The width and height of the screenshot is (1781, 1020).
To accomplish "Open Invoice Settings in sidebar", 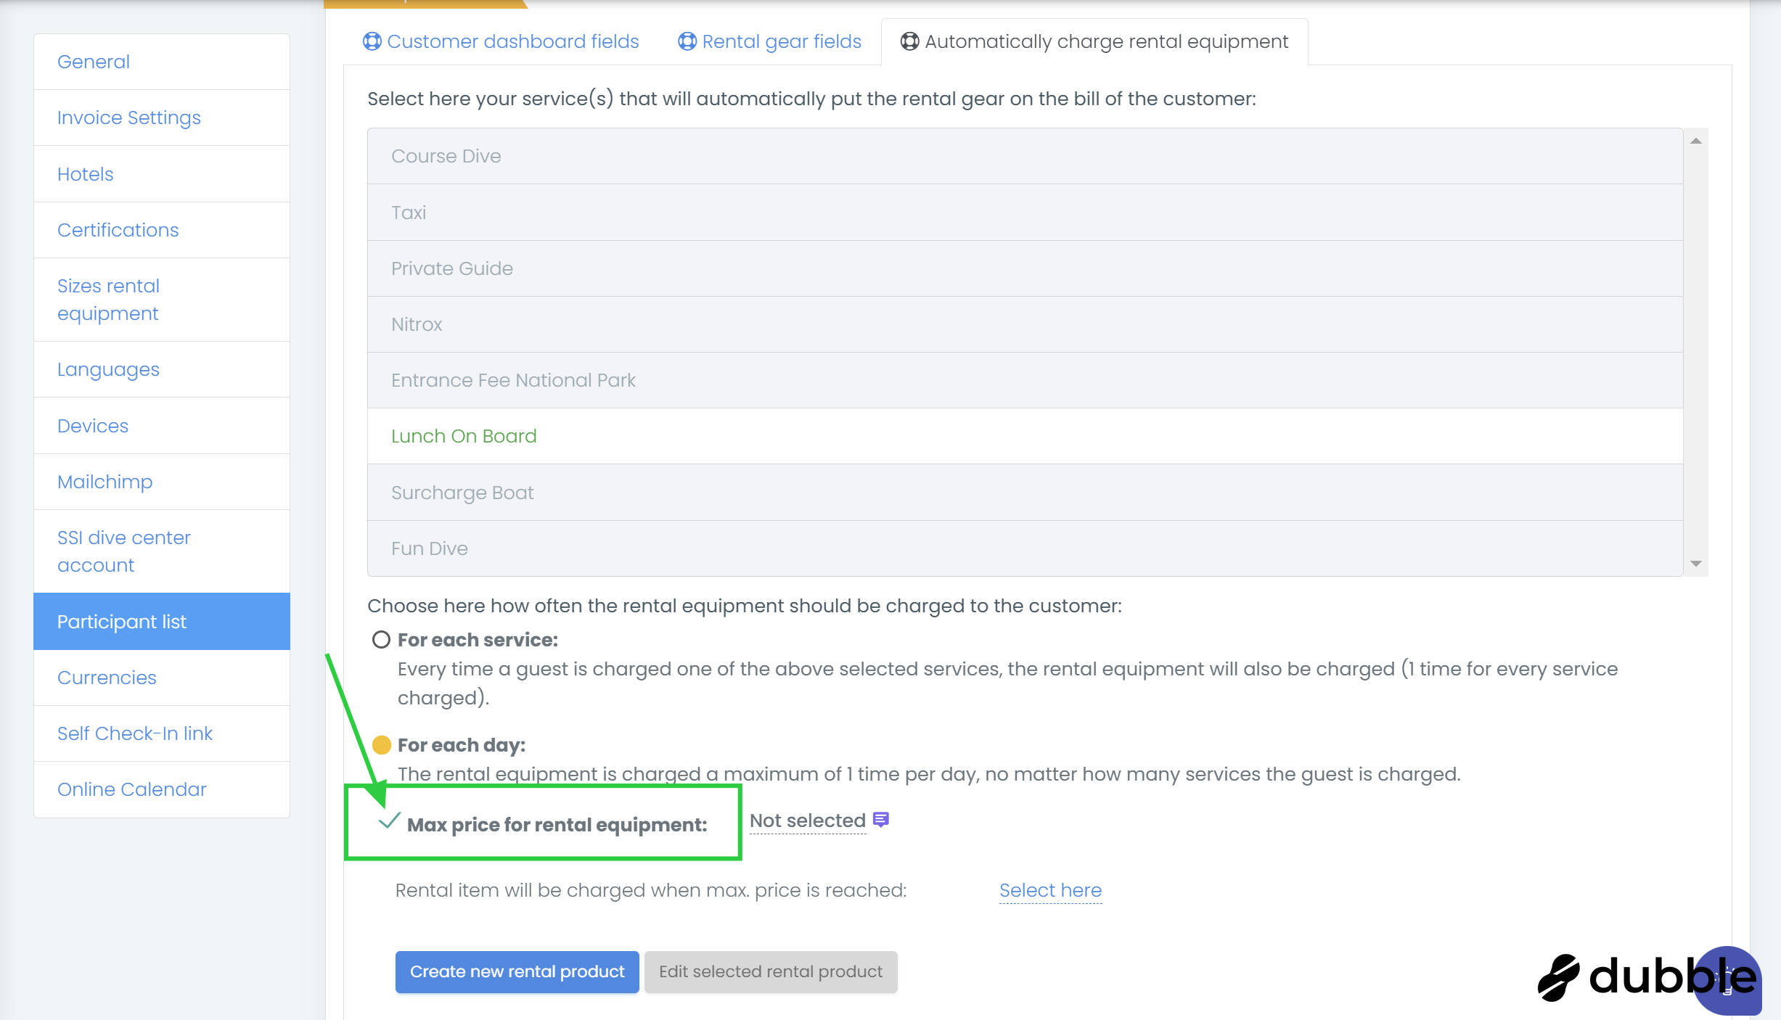I will (128, 118).
